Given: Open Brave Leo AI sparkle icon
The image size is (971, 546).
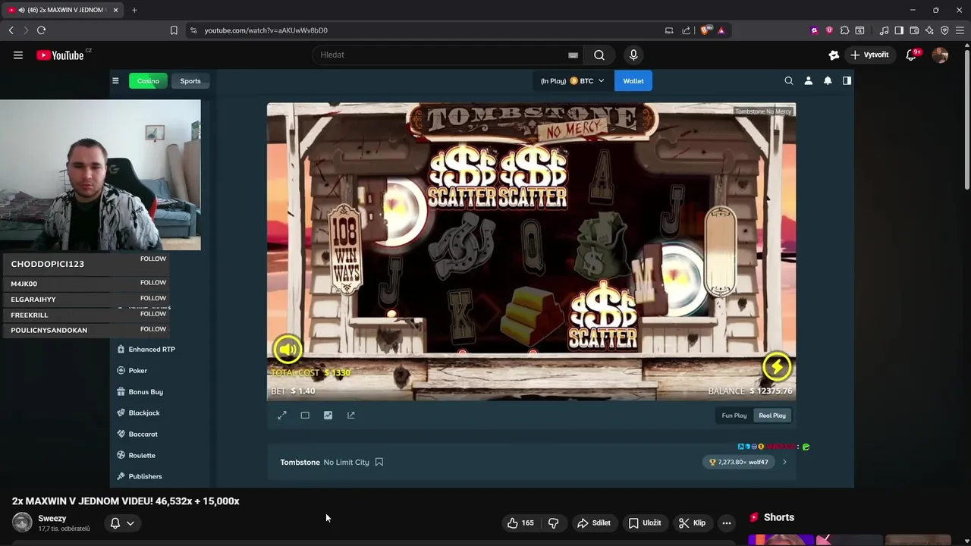Looking at the screenshot, I should 929,30.
